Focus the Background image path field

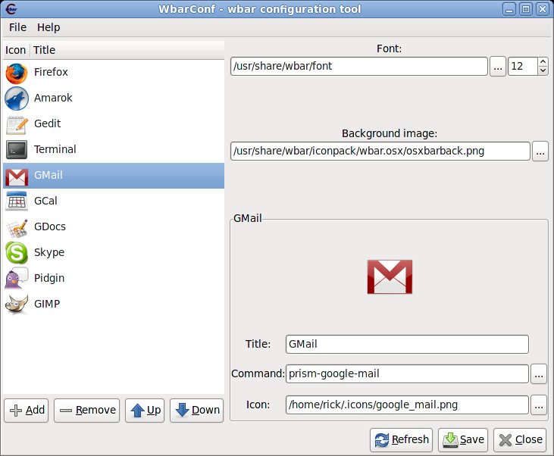[x=380, y=151]
